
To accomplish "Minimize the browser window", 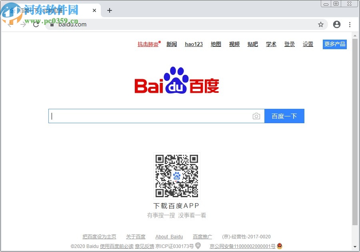I will coord(326,4).
